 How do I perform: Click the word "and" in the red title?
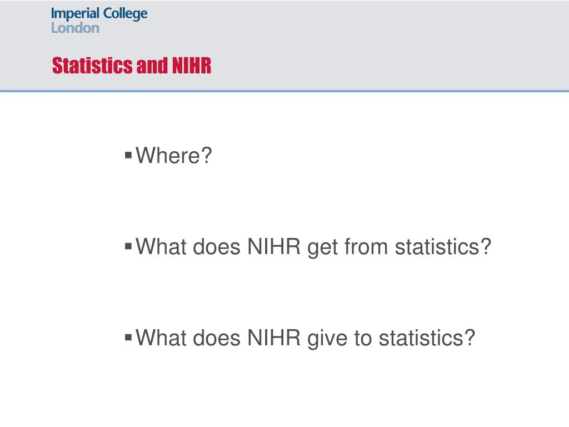[152, 66]
